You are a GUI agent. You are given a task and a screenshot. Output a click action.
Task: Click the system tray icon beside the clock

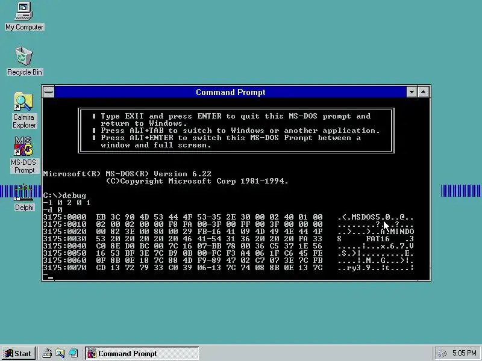point(442,354)
